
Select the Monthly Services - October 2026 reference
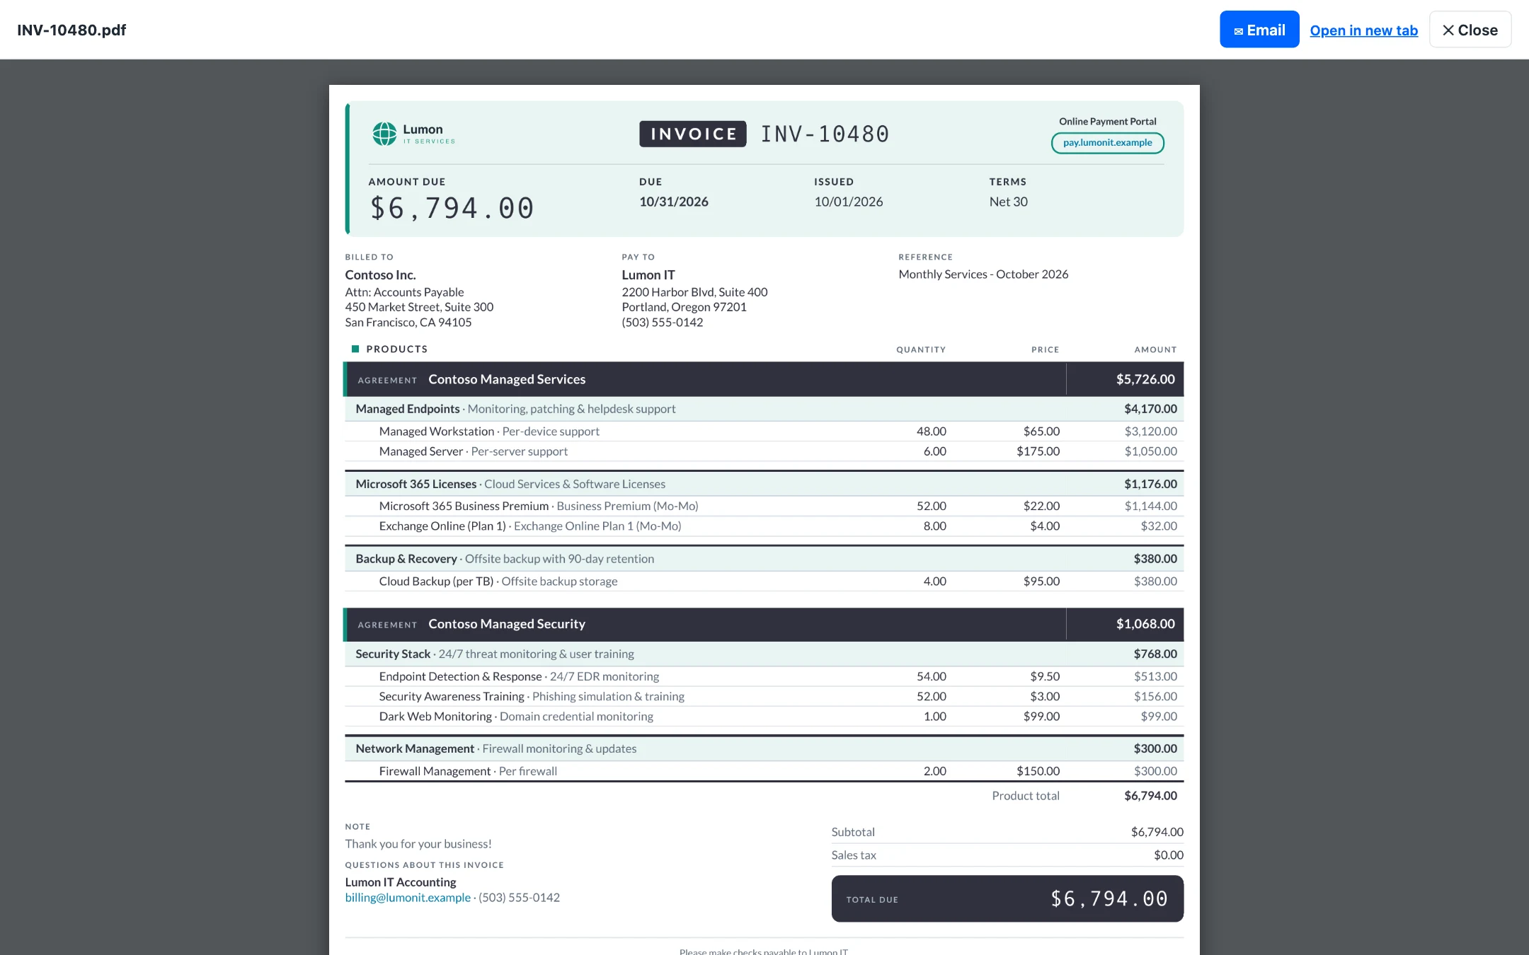(983, 274)
